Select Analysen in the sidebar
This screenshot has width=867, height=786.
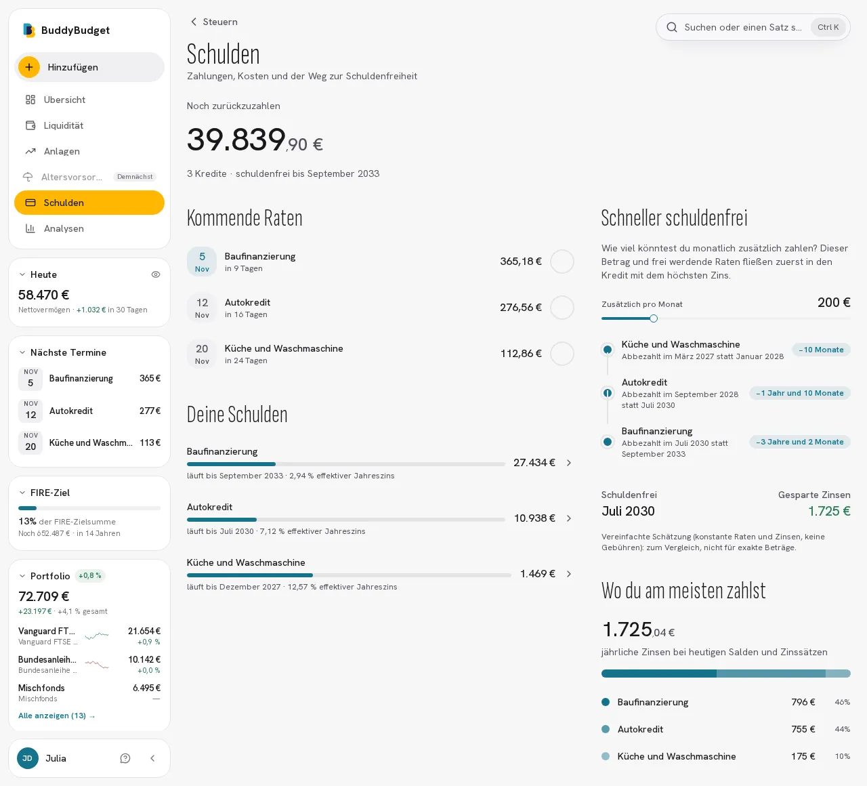tap(89, 228)
